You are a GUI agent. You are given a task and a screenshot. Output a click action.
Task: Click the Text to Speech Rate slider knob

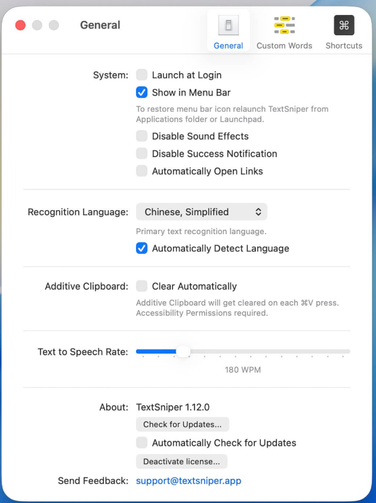pyautogui.click(x=183, y=352)
